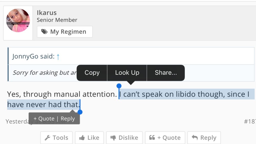Click + Quote in the selection popup
The height and width of the screenshot is (144, 256).
pyautogui.click(x=44, y=119)
